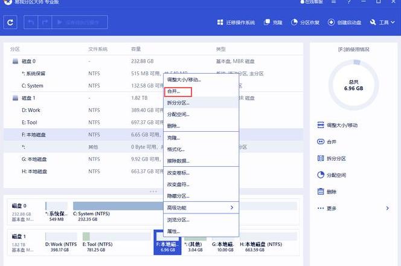Click the 文件系统 column header
The image size is (401, 266).
[x=98, y=49]
